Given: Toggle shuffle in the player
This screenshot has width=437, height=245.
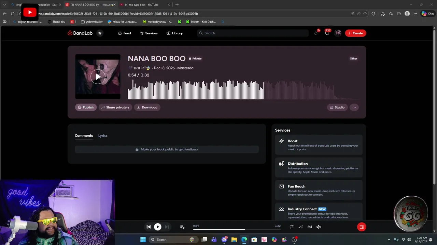Looking at the screenshot, I should [x=300, y=227].
